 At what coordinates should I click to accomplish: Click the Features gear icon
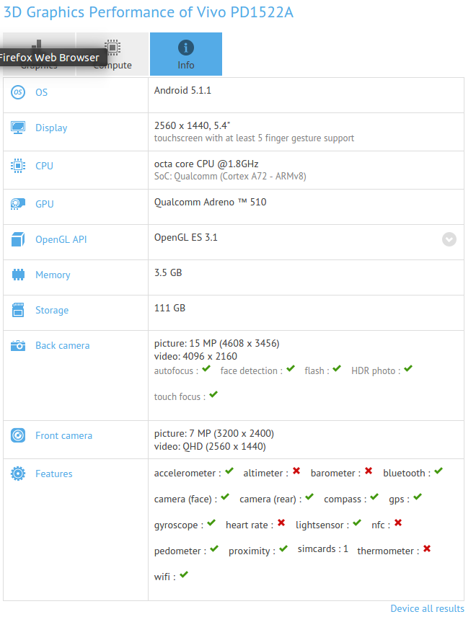tap(18, 474)
